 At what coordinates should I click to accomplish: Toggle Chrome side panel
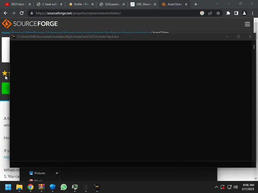236,13
